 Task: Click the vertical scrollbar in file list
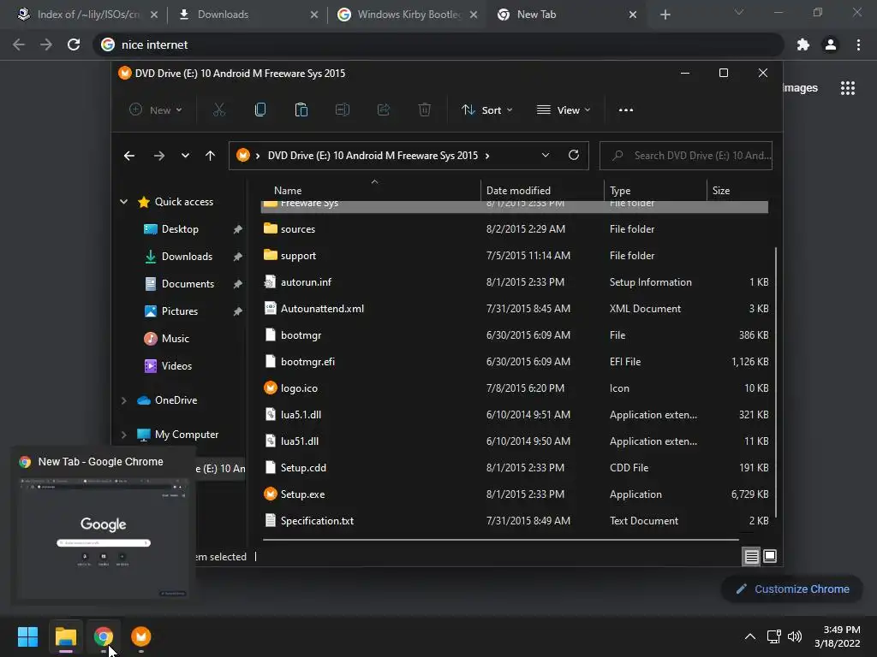tap(775, 382)
